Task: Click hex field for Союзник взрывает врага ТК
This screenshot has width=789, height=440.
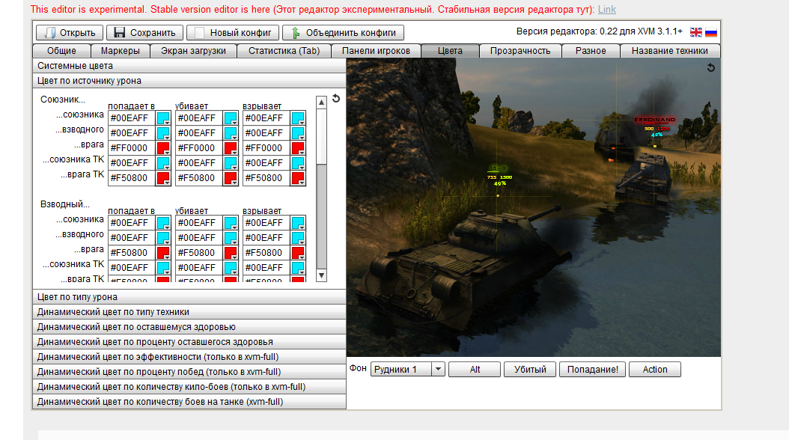Action: [x=266, y=178]
